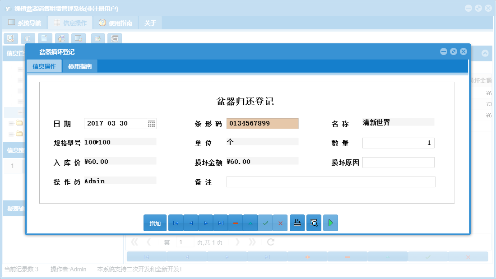Open the print preview icon
Screen dimensions: 496x279
(x=314, y=223)
